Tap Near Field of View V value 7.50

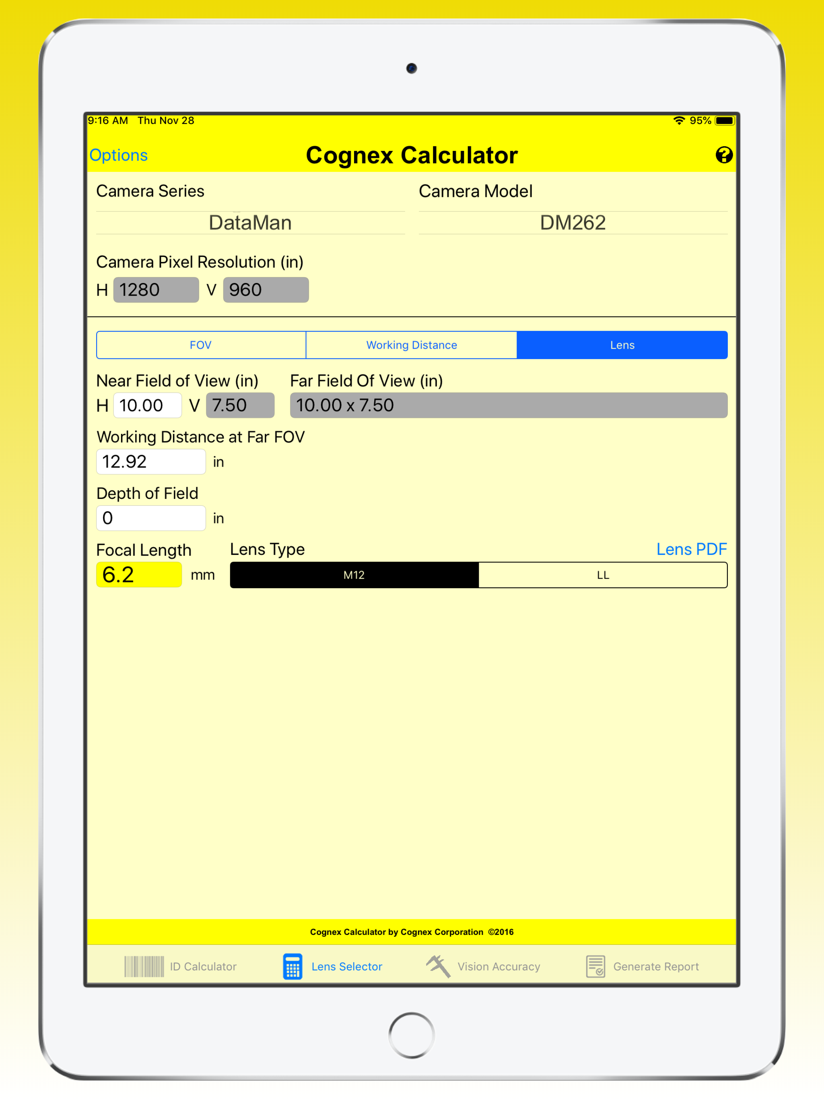point(240,405)
